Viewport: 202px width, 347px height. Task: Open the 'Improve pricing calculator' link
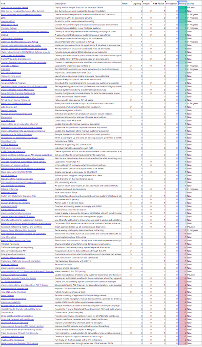[13, 268]
